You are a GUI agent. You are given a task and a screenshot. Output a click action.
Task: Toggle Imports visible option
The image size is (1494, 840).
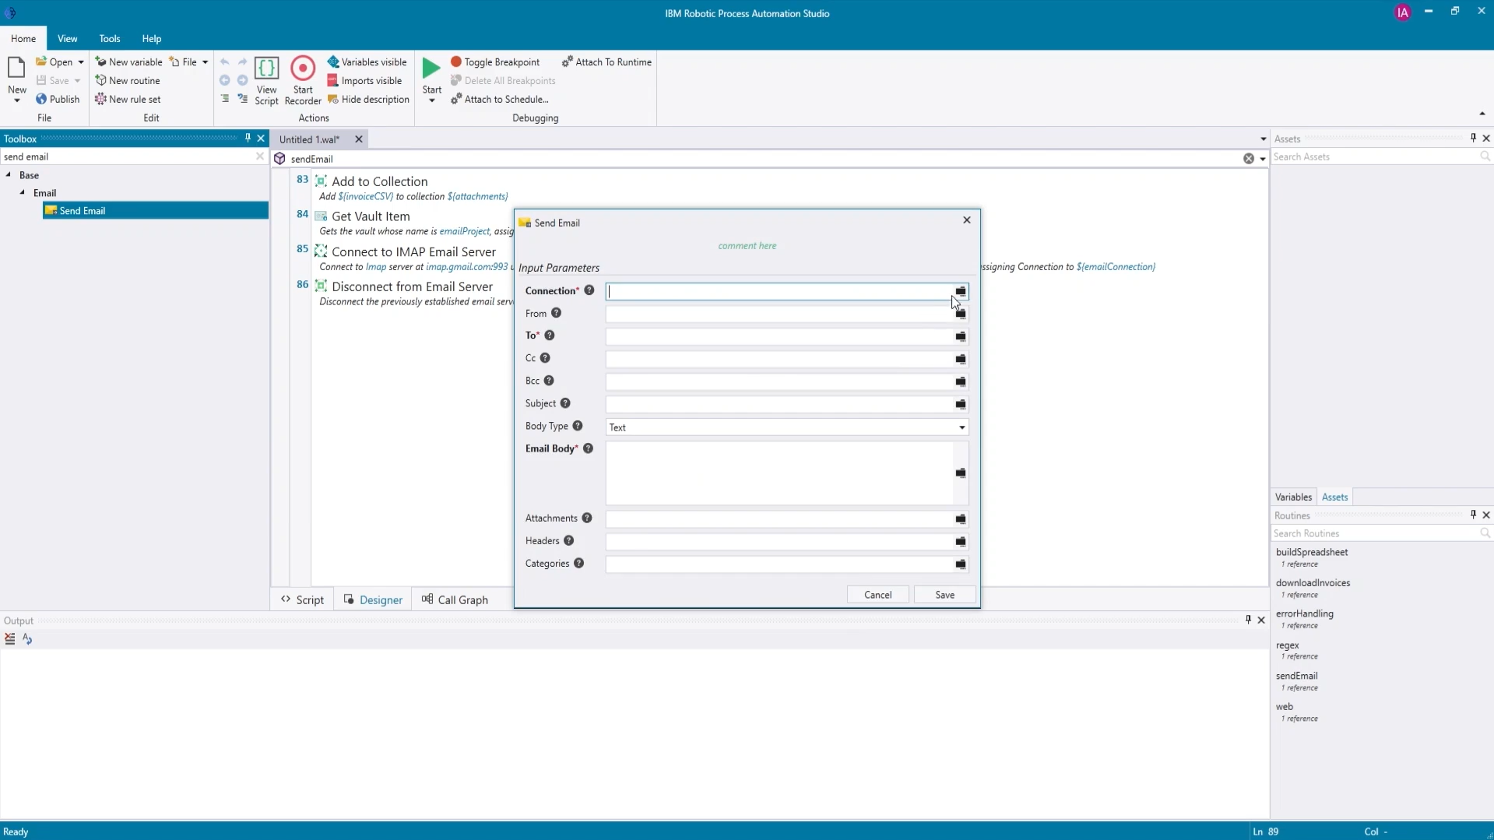(x=364, y=81)
